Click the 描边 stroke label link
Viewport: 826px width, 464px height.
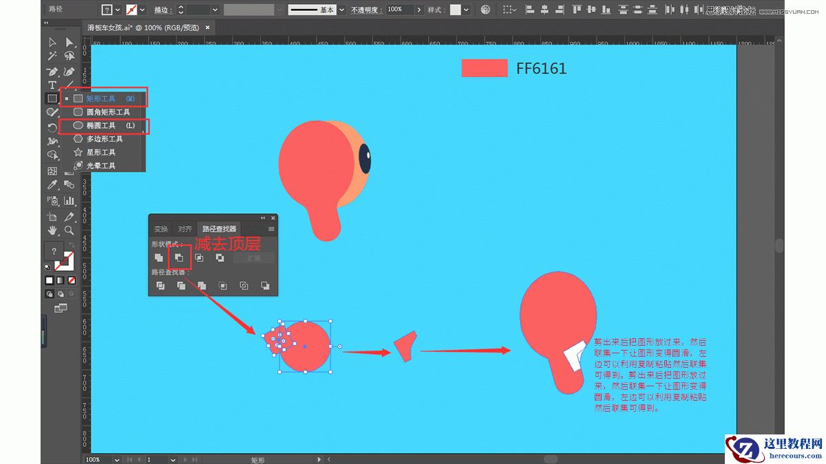click(162, 10)
